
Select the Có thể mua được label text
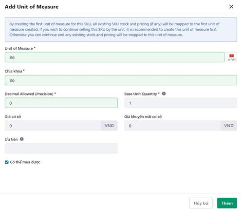pos(25,162)
